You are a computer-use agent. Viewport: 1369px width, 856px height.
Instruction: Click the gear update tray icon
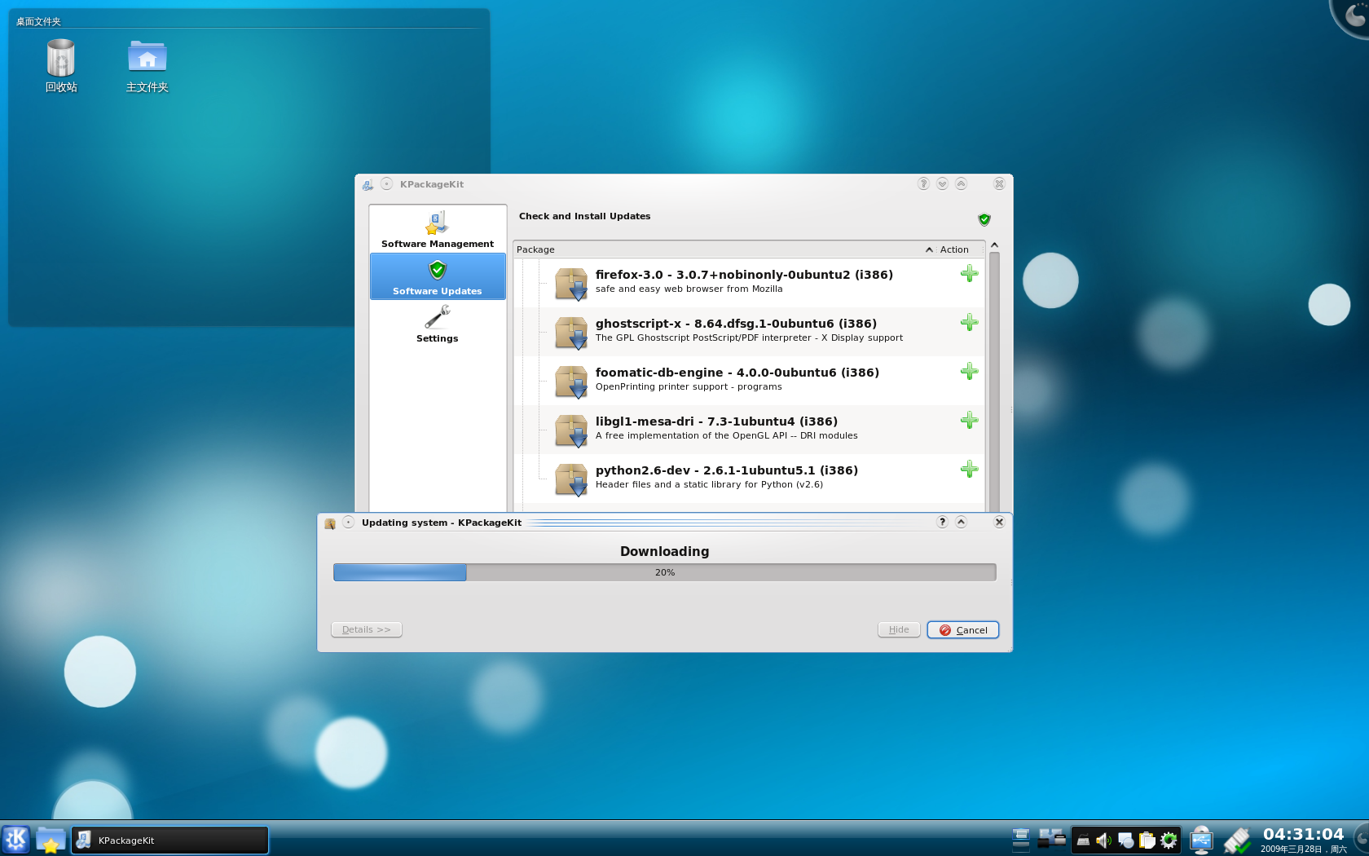coord(1169,841)
